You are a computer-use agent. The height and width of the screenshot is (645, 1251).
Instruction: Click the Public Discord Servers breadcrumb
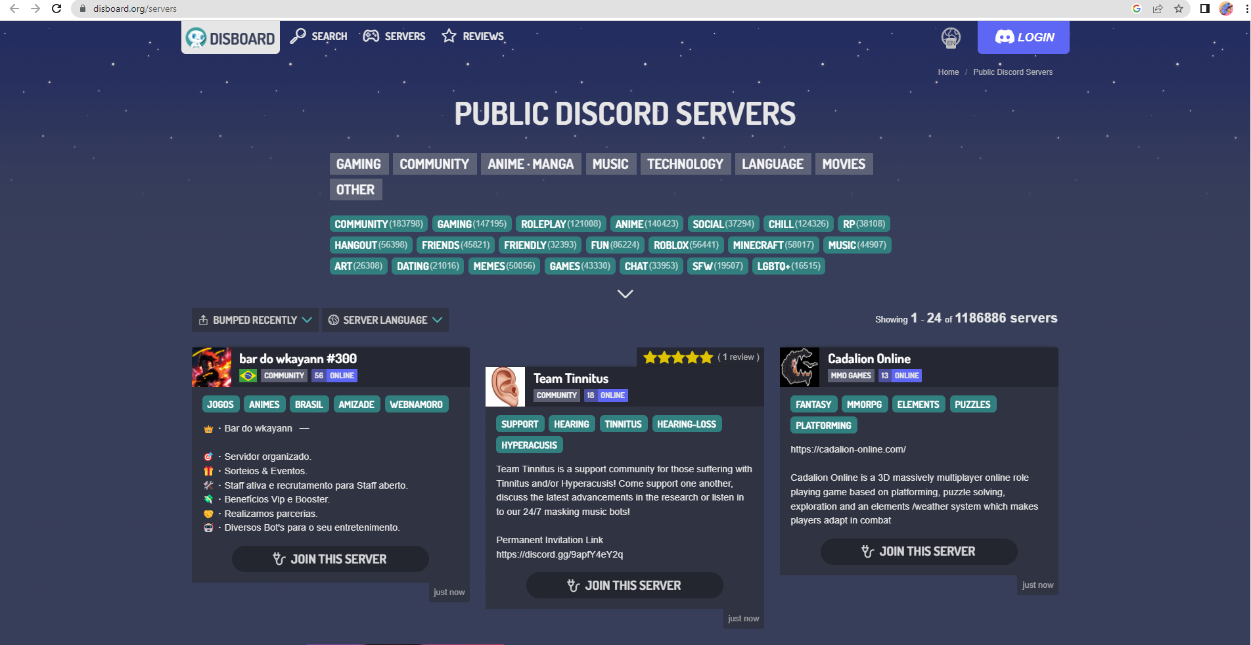pyautogui.click(x=1012, y=72)
